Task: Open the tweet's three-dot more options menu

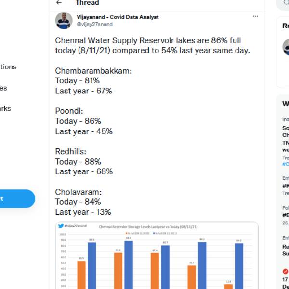Action: [x=255, y=16]
